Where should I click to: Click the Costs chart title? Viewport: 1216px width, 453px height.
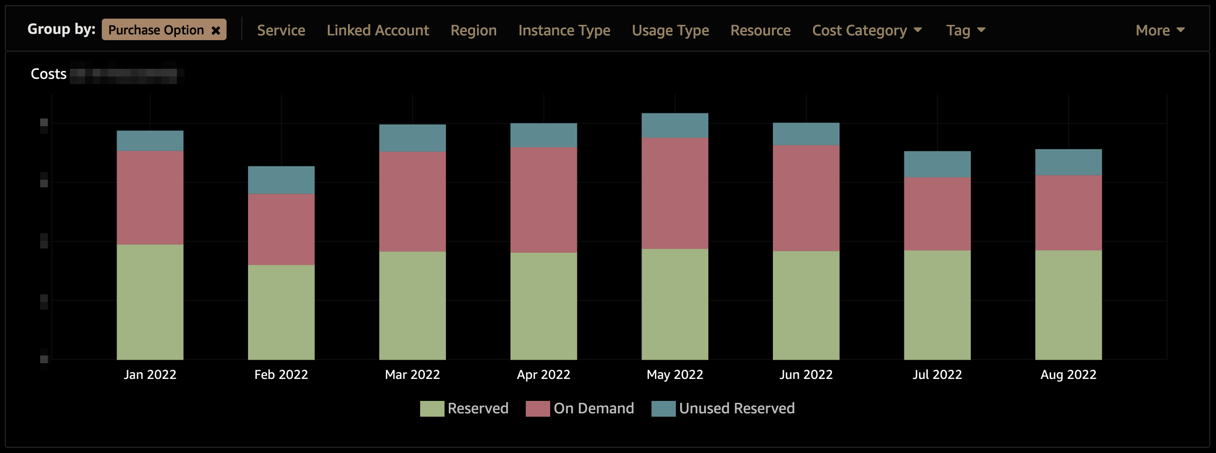(48, 73)
